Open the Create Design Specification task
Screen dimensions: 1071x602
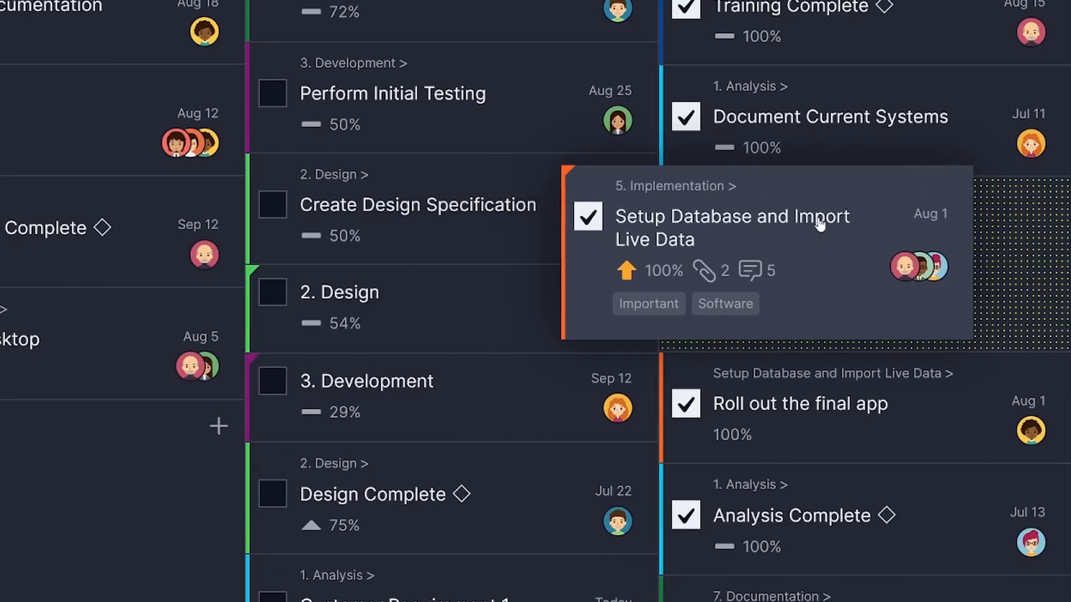[x=418, y=205]
